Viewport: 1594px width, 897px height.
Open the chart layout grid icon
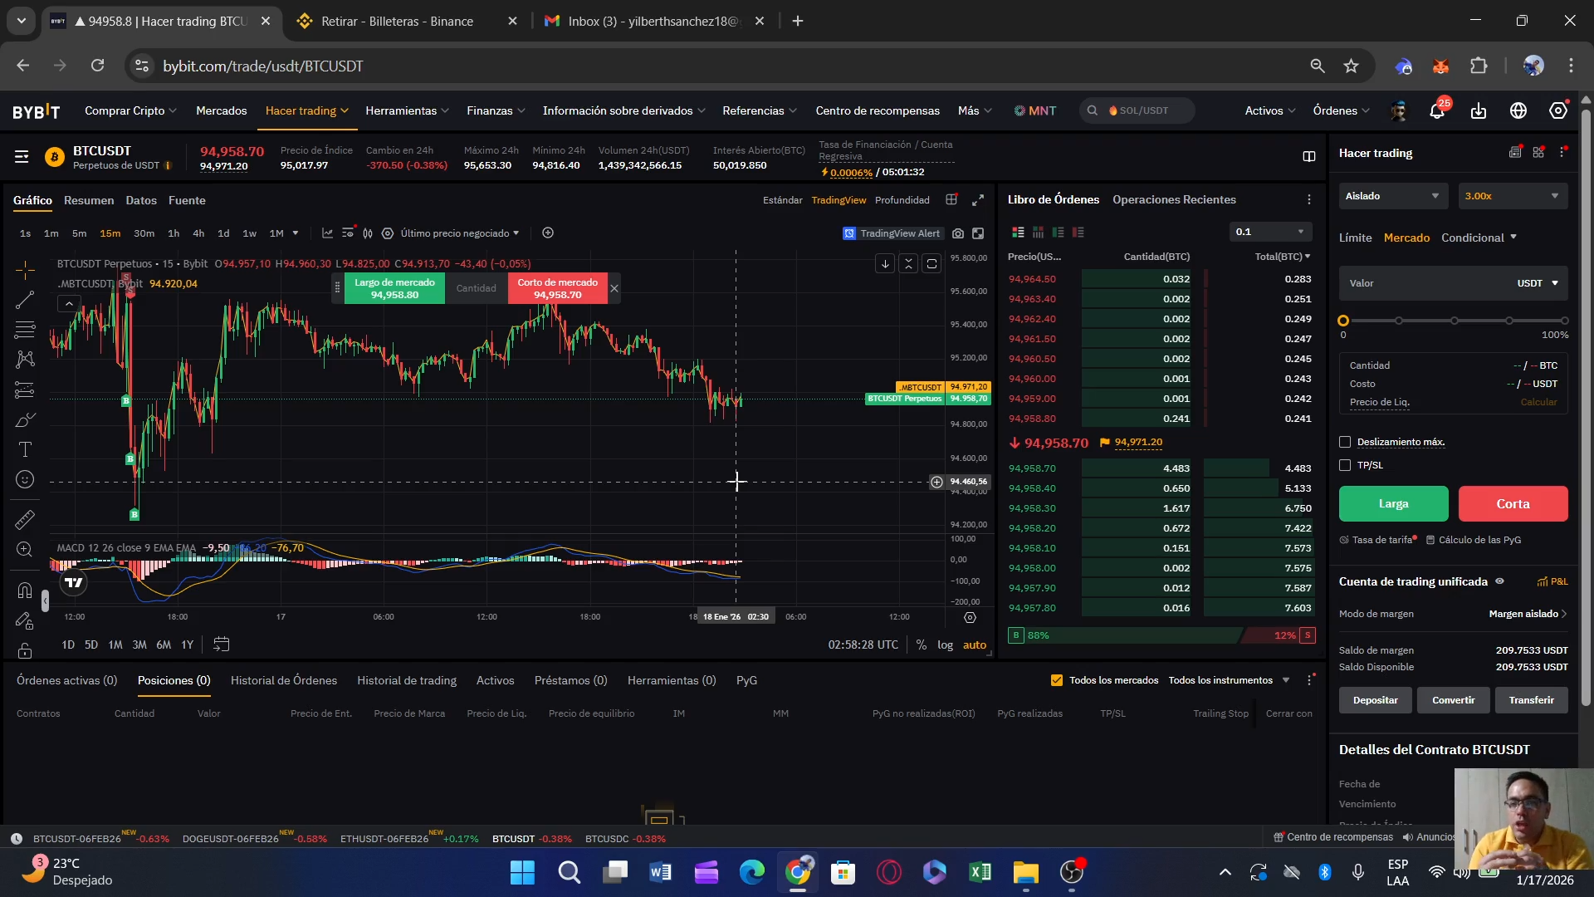(951, 200)
